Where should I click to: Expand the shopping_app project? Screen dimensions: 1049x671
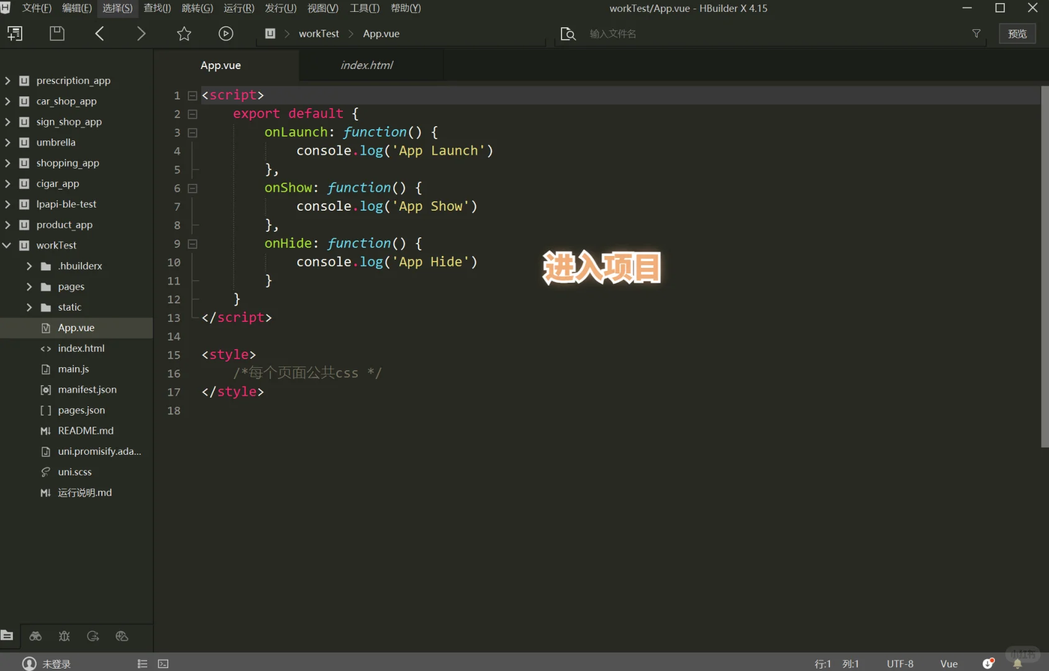tap(7, 163)
